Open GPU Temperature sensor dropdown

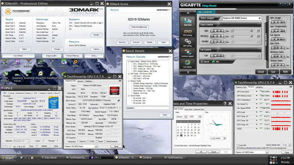257,100
